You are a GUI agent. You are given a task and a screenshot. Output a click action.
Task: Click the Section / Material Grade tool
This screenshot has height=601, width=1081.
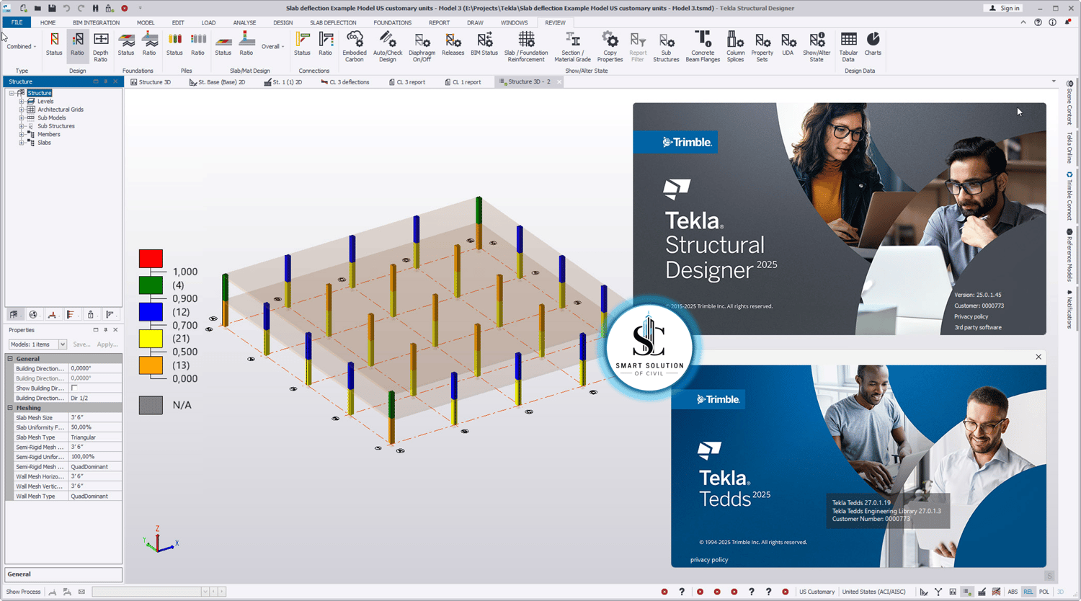573,47
